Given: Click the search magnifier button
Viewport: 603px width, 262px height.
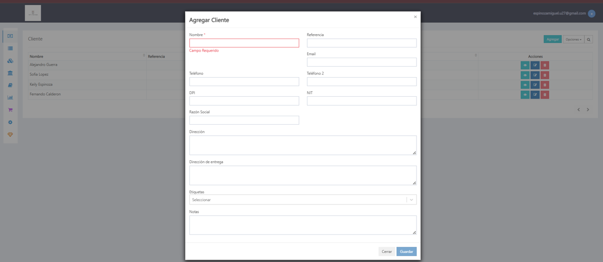Looking at the screenshot, I should coord(589,39).
